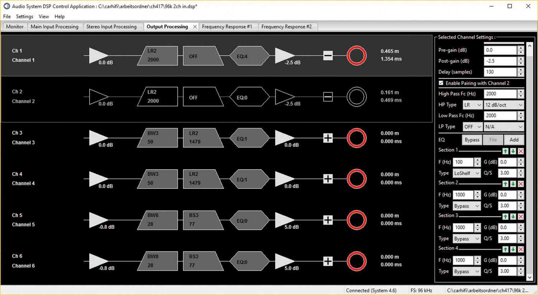Open the Settings menu

click(x=24, y=16)
